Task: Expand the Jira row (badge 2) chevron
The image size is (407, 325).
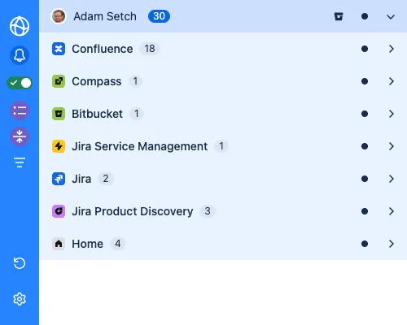Action: [392, 179]
